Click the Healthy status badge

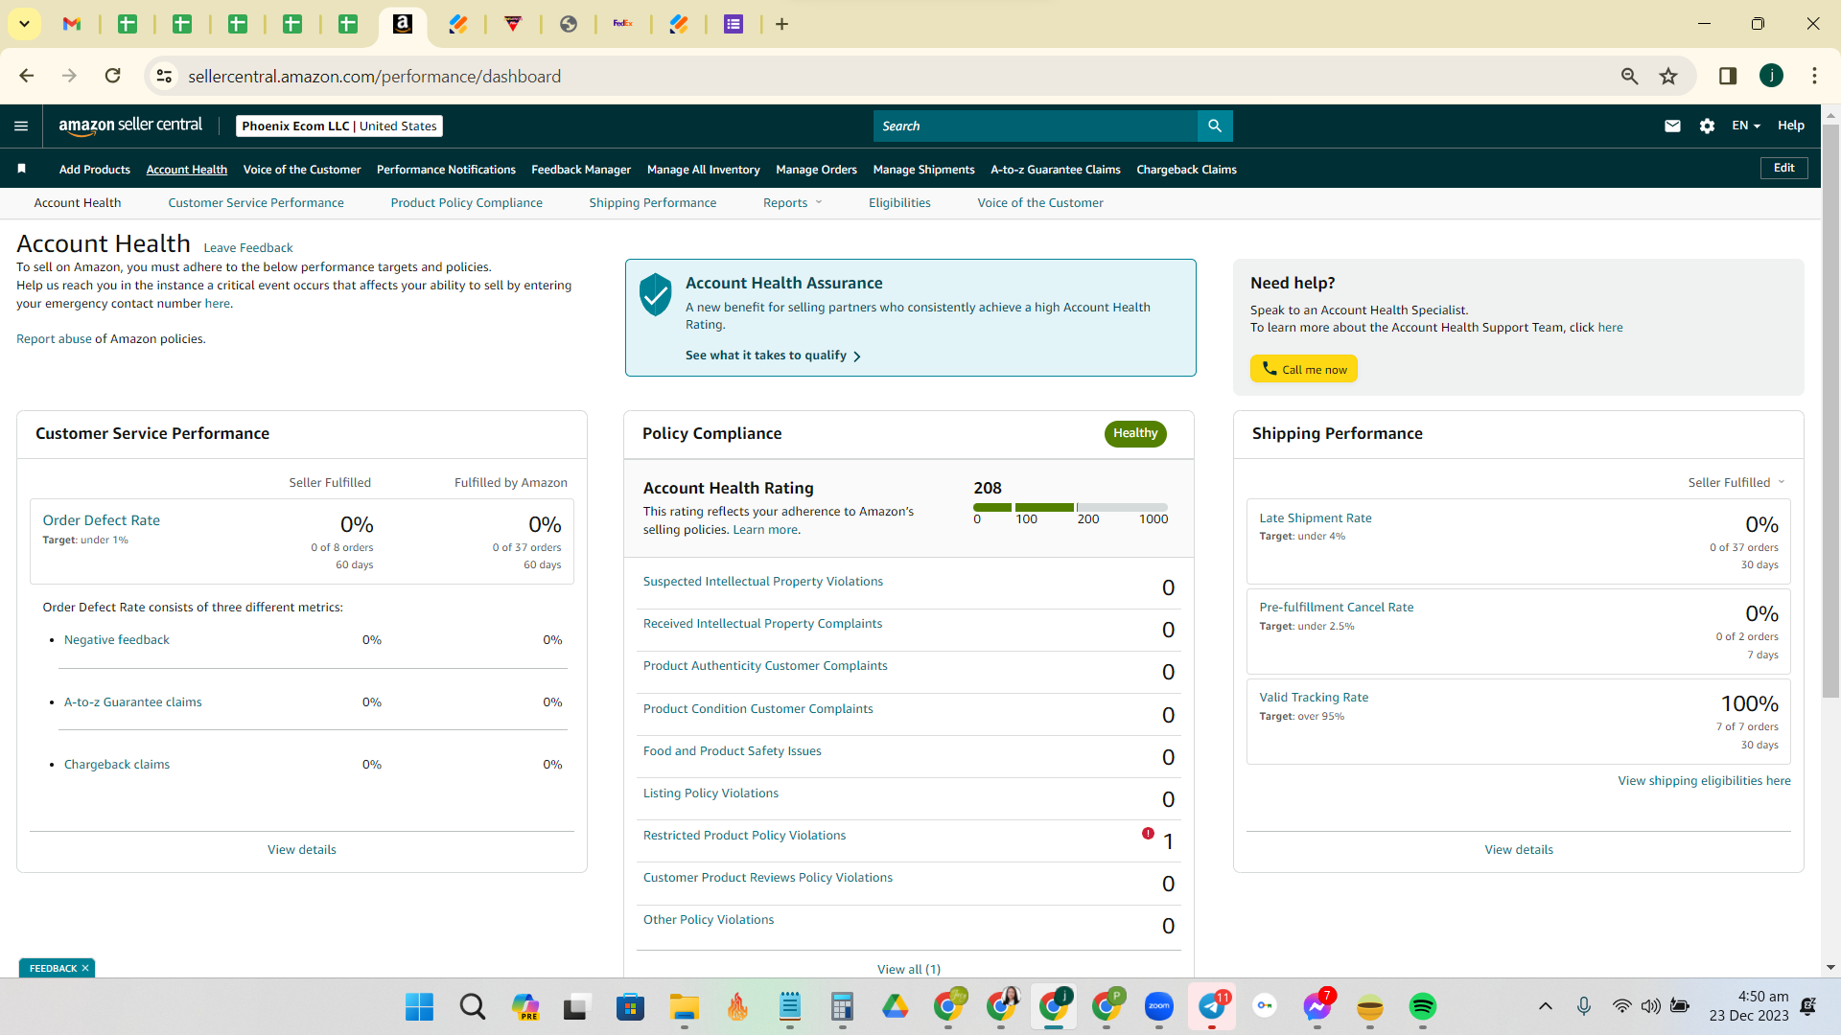click(1135, 433)
